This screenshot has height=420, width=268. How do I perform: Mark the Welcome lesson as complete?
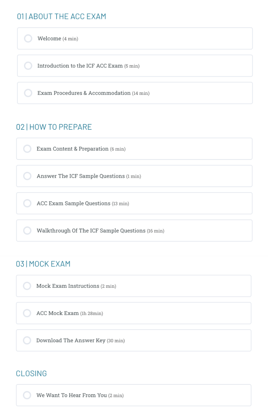(28, 39)
